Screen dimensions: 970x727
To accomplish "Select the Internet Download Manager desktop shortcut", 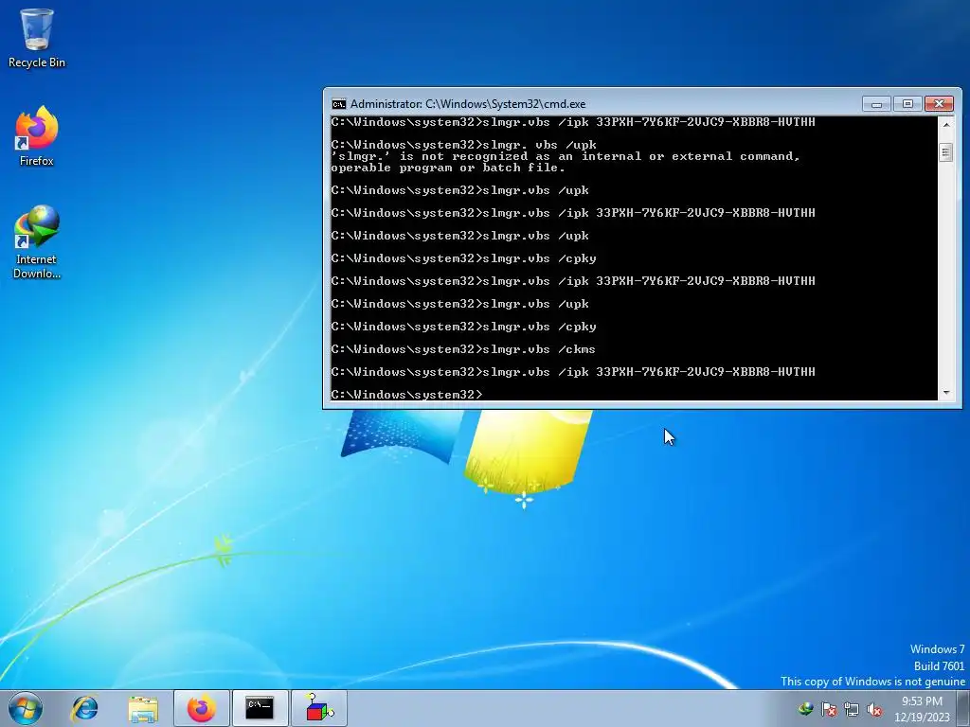I will [x=37, y=241].
